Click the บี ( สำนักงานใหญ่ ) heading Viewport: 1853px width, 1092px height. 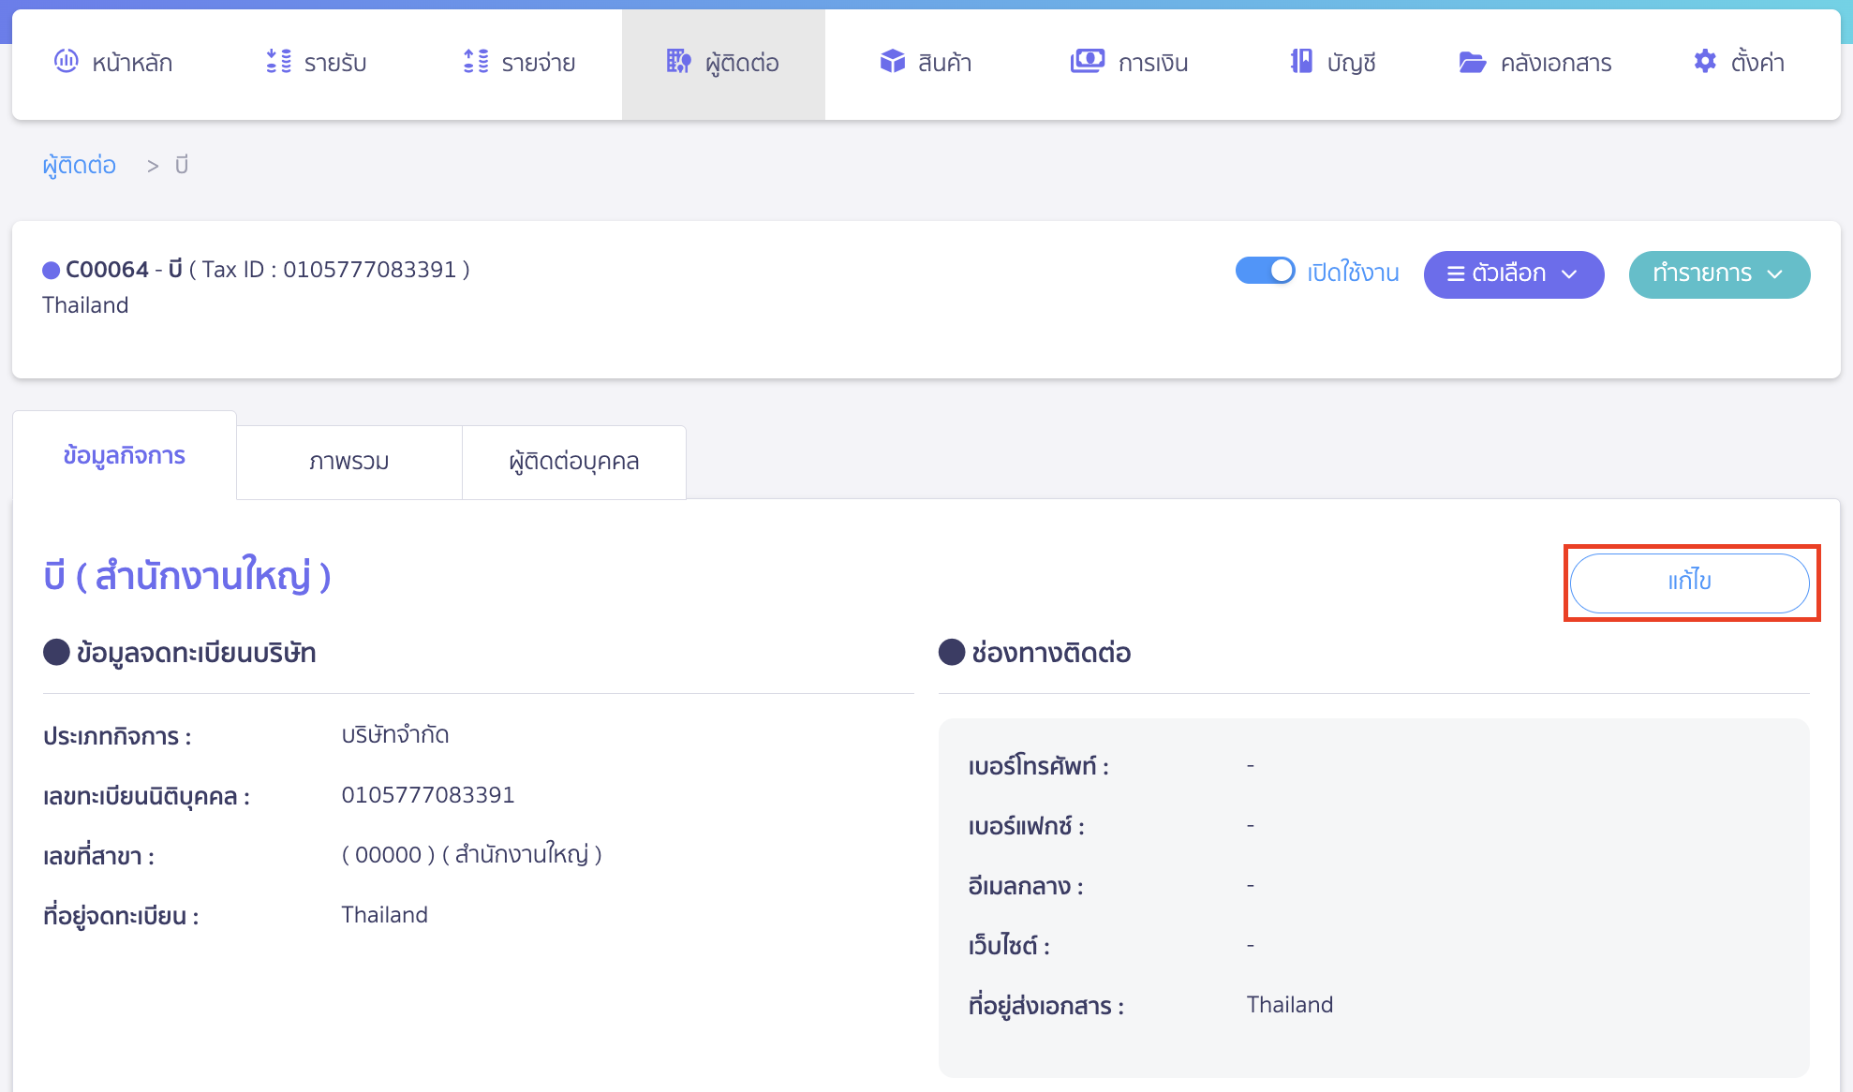[x=186, y=576]
